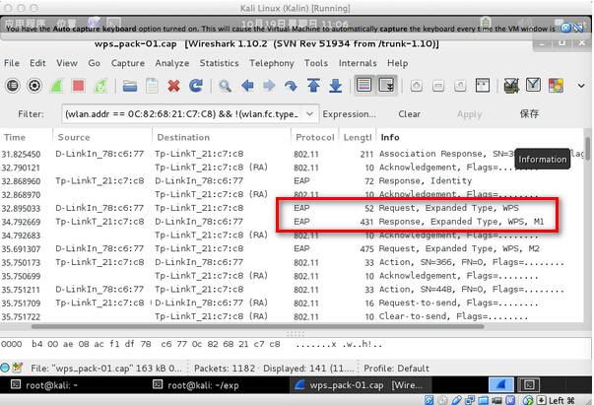The height and width of the screenshot is (405, 594).
Task: Open the capture interfaces list icon
Action: click(x=13, y=86)
